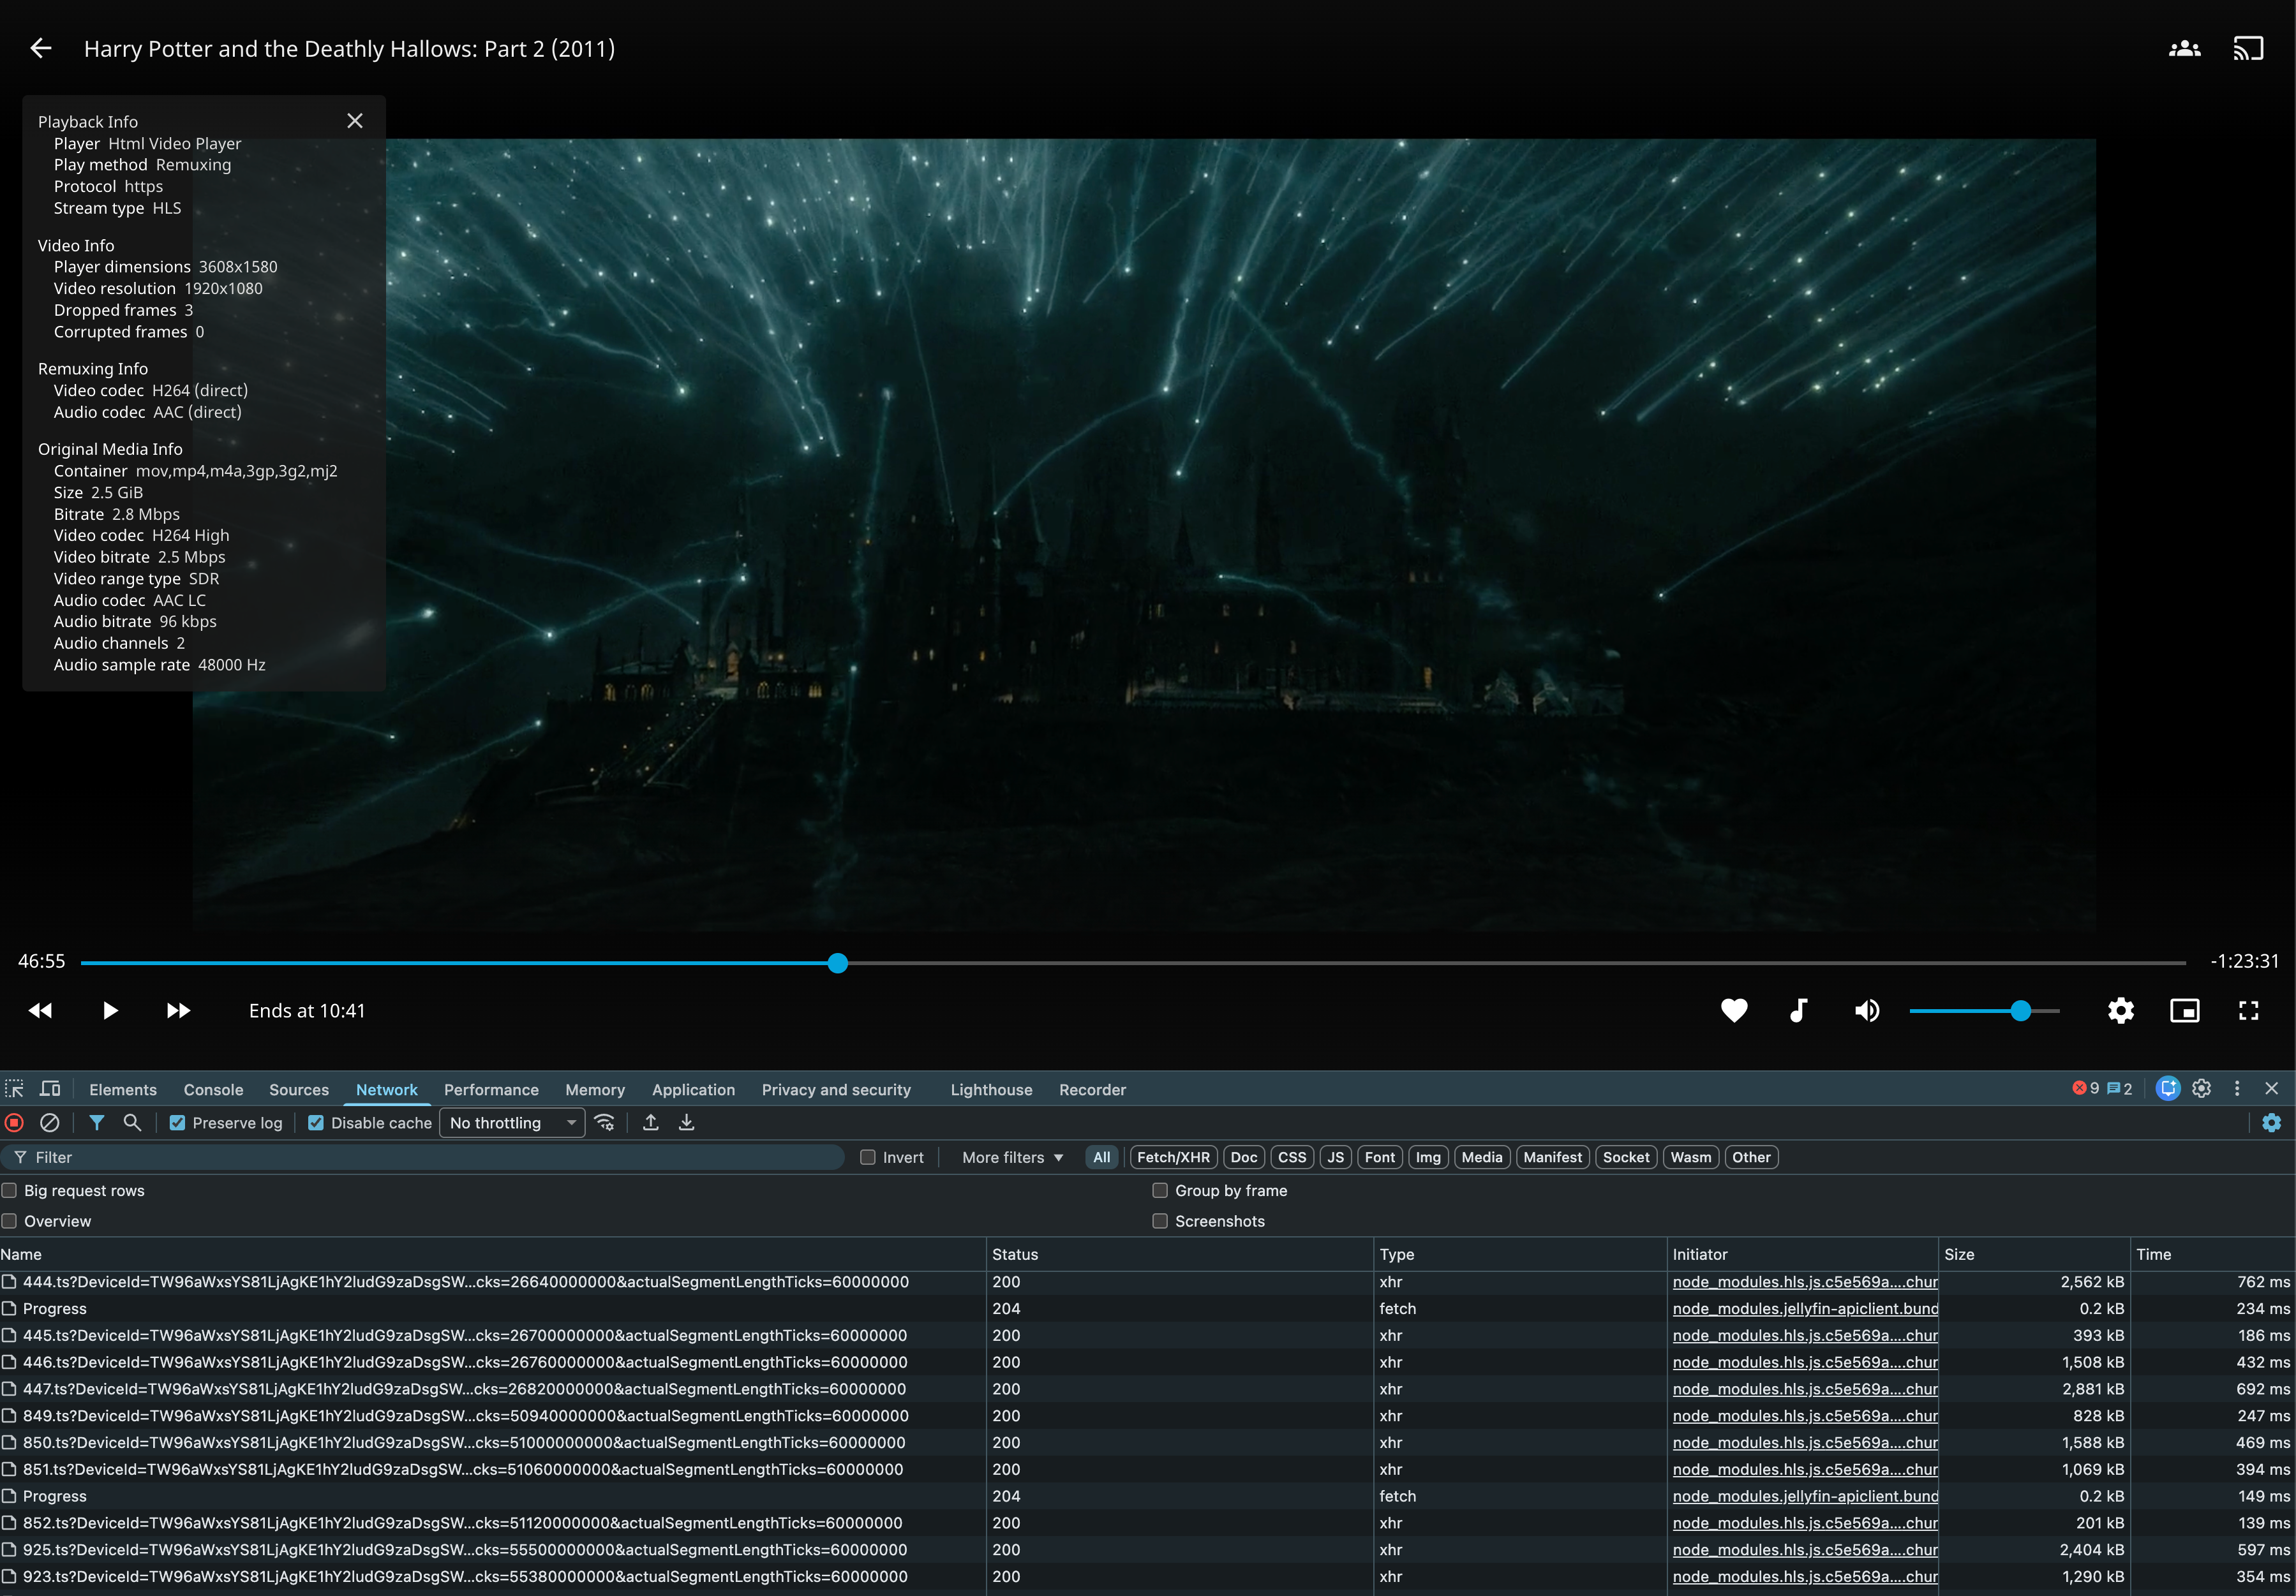Open initiator link for 445.ts request
This screenshot has width=2296, height=1596.
click(x=1805, y=1335)
